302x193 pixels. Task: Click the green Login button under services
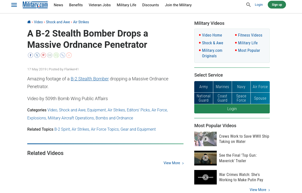[x=232, y=109]
